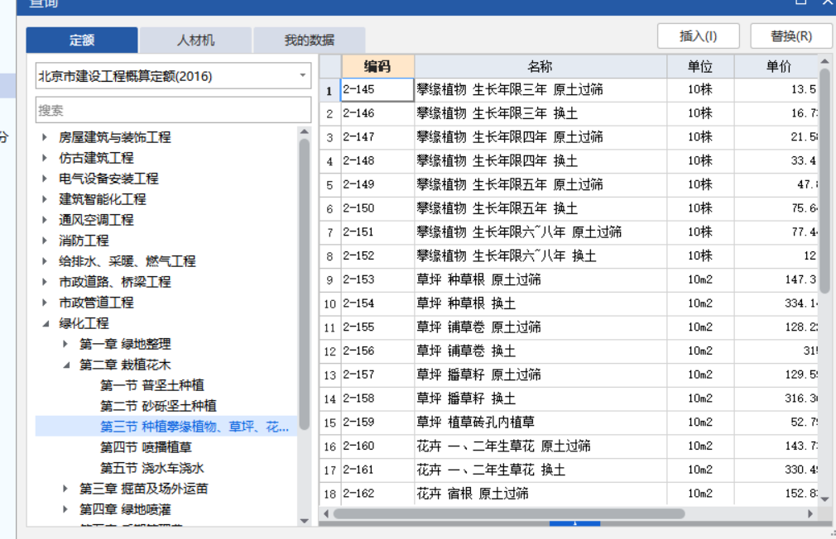This screenshot has width=836, height=539.
Task: Select 第一节 普坚土种植 in tree
Action: click(152, 385)
